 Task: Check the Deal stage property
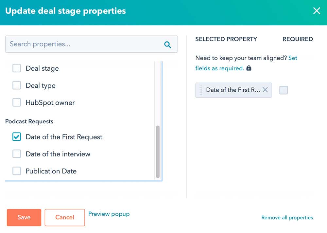click(17, 68)
